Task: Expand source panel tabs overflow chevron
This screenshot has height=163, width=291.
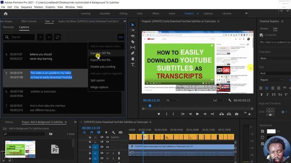Action: [125, 21]
